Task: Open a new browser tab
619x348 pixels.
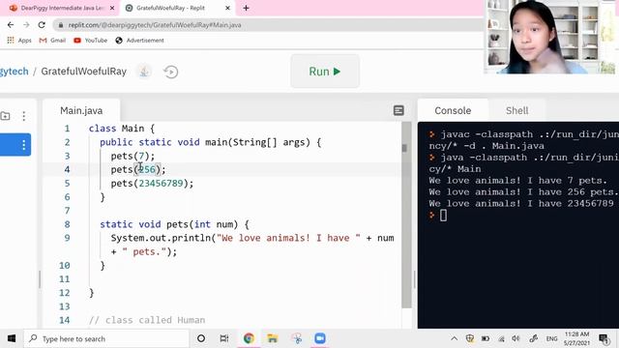Action: pos(246,8)
